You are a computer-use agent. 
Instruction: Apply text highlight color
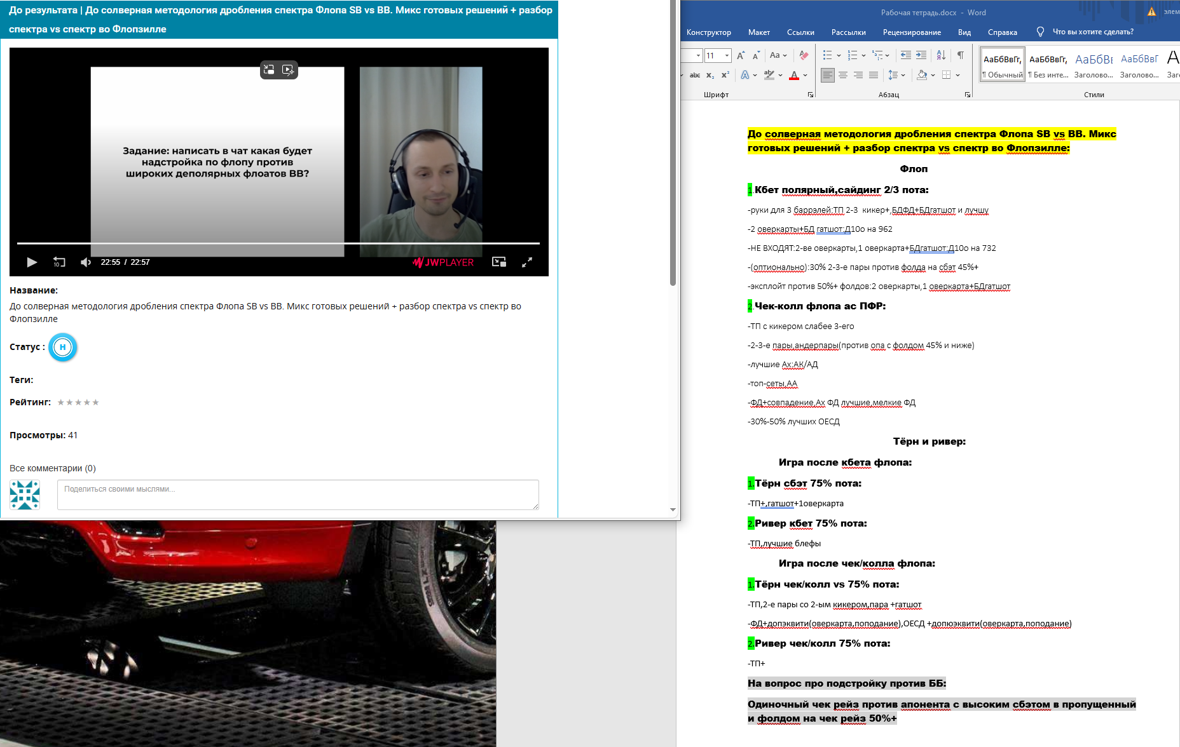tap(769, 75)
